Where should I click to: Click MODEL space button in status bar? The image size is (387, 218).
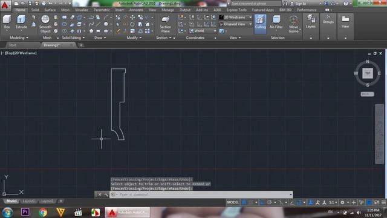(233, 202)
